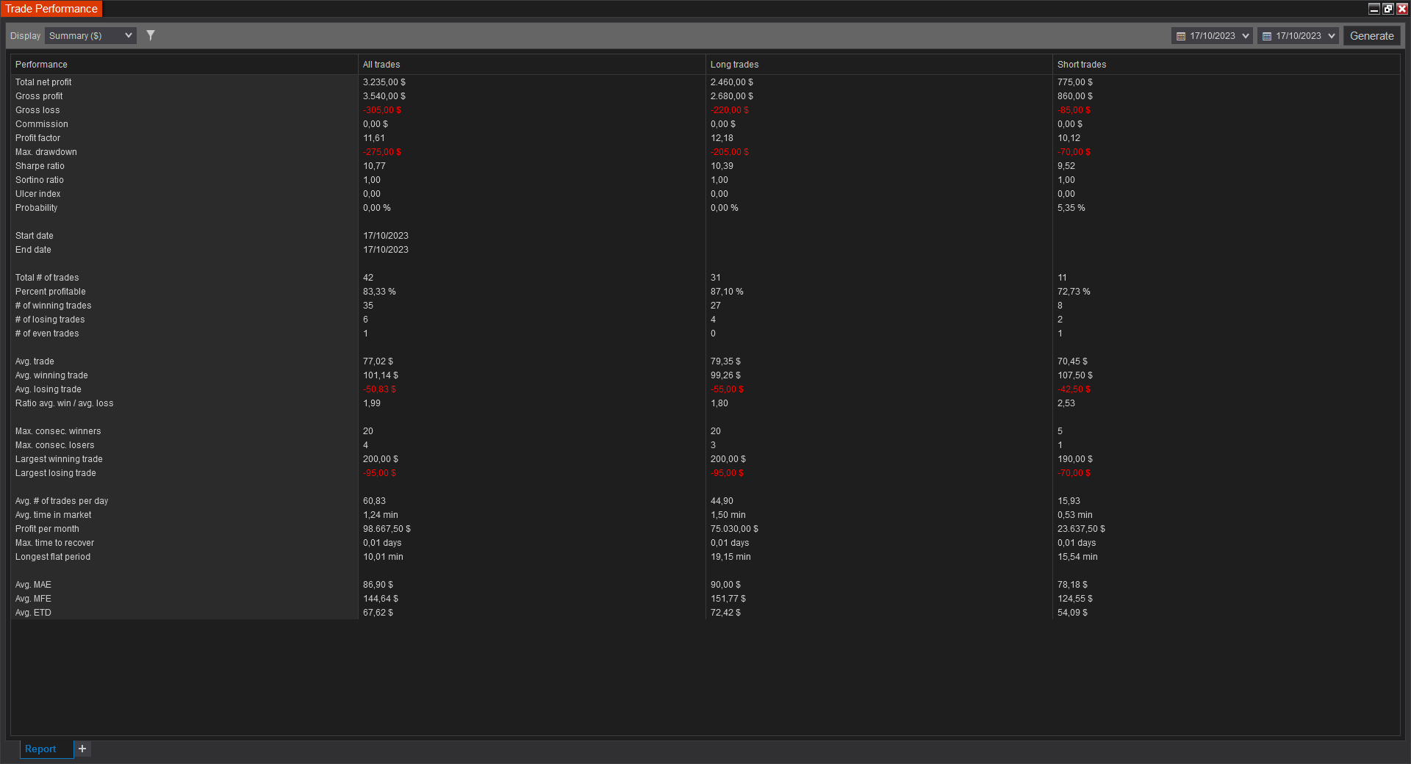This screenshot has width=1411, height=764.
Task: Select the End date row label
Action: point(33,250)
